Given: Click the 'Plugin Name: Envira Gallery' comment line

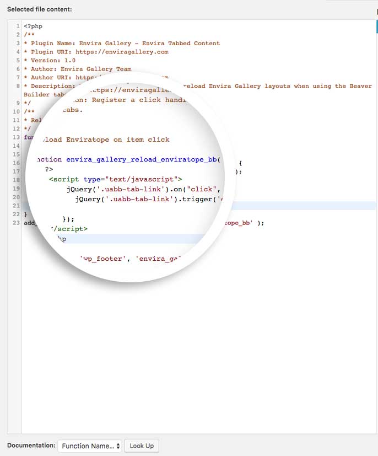Looking at the screenshot, I should [x=122, y=44].
